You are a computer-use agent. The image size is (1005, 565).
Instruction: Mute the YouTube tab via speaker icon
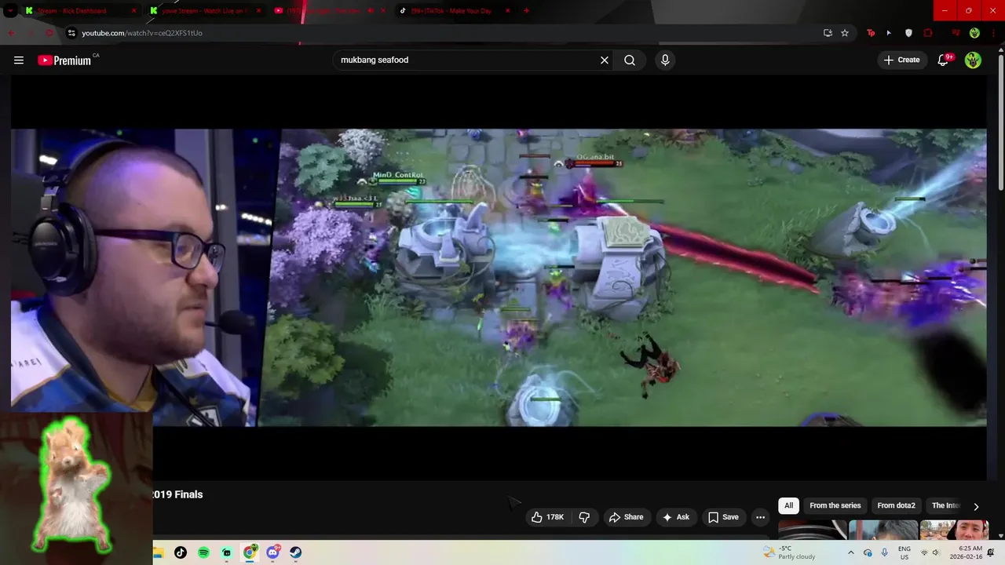tap(371, 11)
